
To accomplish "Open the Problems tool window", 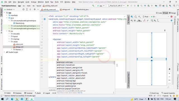I will 17,93.
